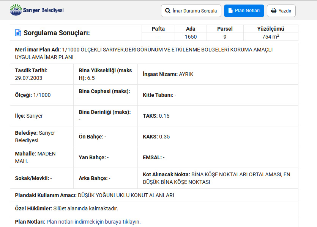
Task: Select Parsel value 9
Action: [x=225, y=37]
